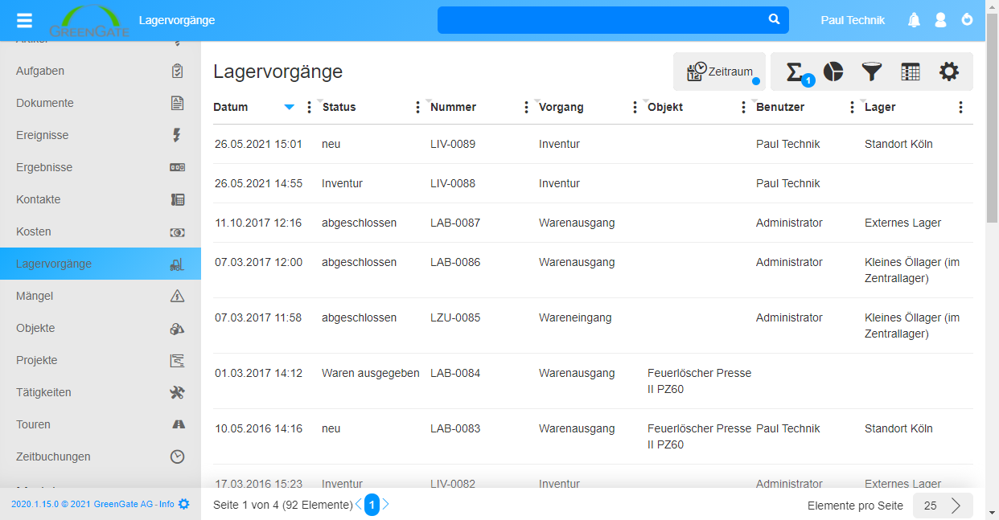Image resolution: width=999 pixels, height=520 pixels.
Task: Open Kosten in sidebar
Action: coord(101,231)
